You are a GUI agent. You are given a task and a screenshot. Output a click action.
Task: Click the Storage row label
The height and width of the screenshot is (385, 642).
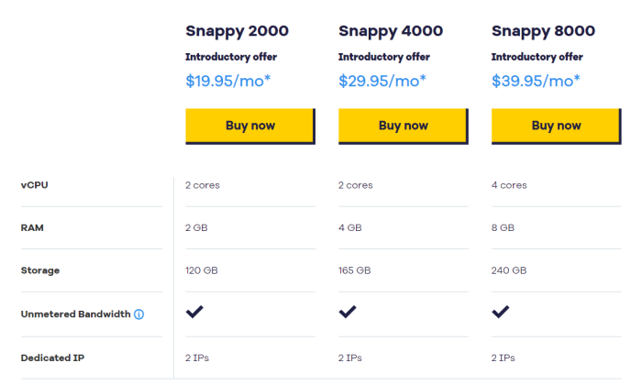pyautogui.click(x=40, y=270)
